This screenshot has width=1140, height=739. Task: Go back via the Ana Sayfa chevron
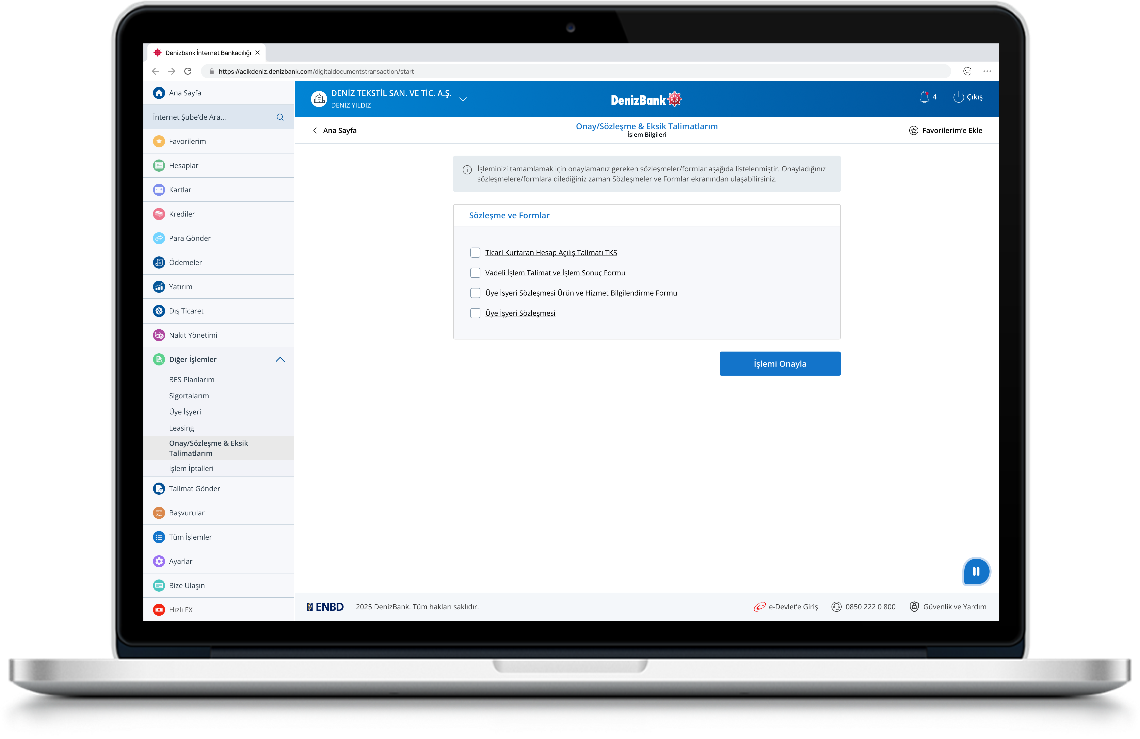[315, 131]
